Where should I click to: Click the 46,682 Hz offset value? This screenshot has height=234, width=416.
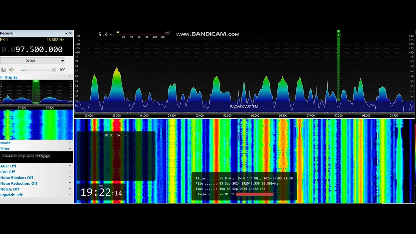tap(55, 40)
